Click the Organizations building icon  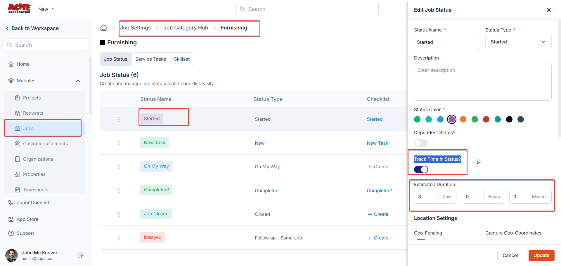(x=18, y=159)
